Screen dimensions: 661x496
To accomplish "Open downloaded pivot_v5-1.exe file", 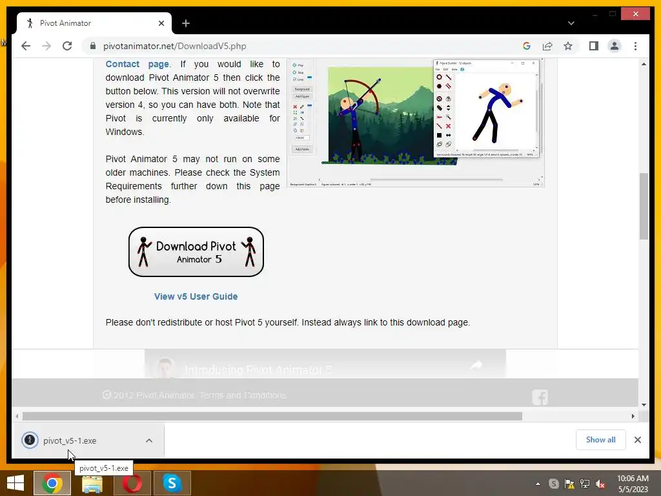I will [x=70, y=440].
